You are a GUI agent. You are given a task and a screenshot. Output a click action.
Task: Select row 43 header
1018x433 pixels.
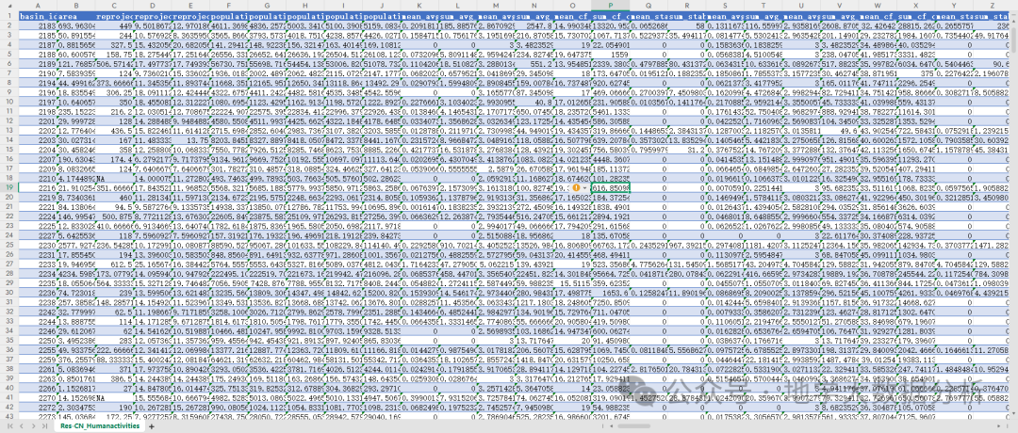tap(9, 417)
